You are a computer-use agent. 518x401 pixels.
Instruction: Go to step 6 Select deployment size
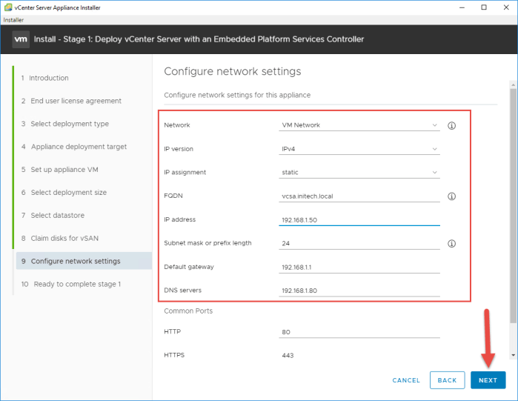pyautogui.click(x=64, y=192)
